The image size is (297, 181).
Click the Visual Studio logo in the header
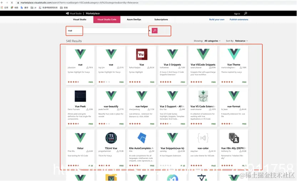[74, 14]
